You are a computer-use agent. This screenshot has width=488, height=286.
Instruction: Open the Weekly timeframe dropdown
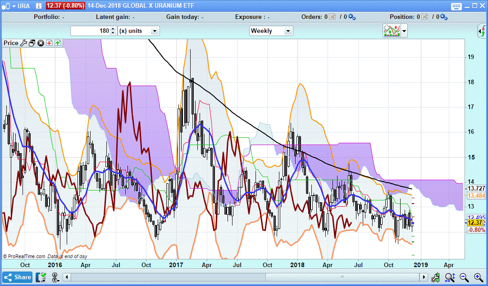tap(271, 31)
